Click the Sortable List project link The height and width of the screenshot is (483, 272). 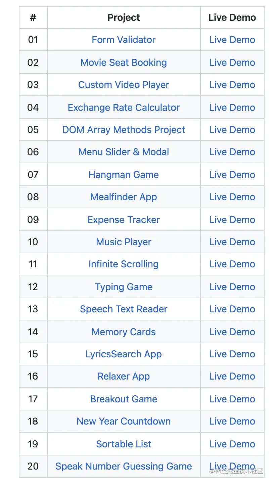point(124,444)
